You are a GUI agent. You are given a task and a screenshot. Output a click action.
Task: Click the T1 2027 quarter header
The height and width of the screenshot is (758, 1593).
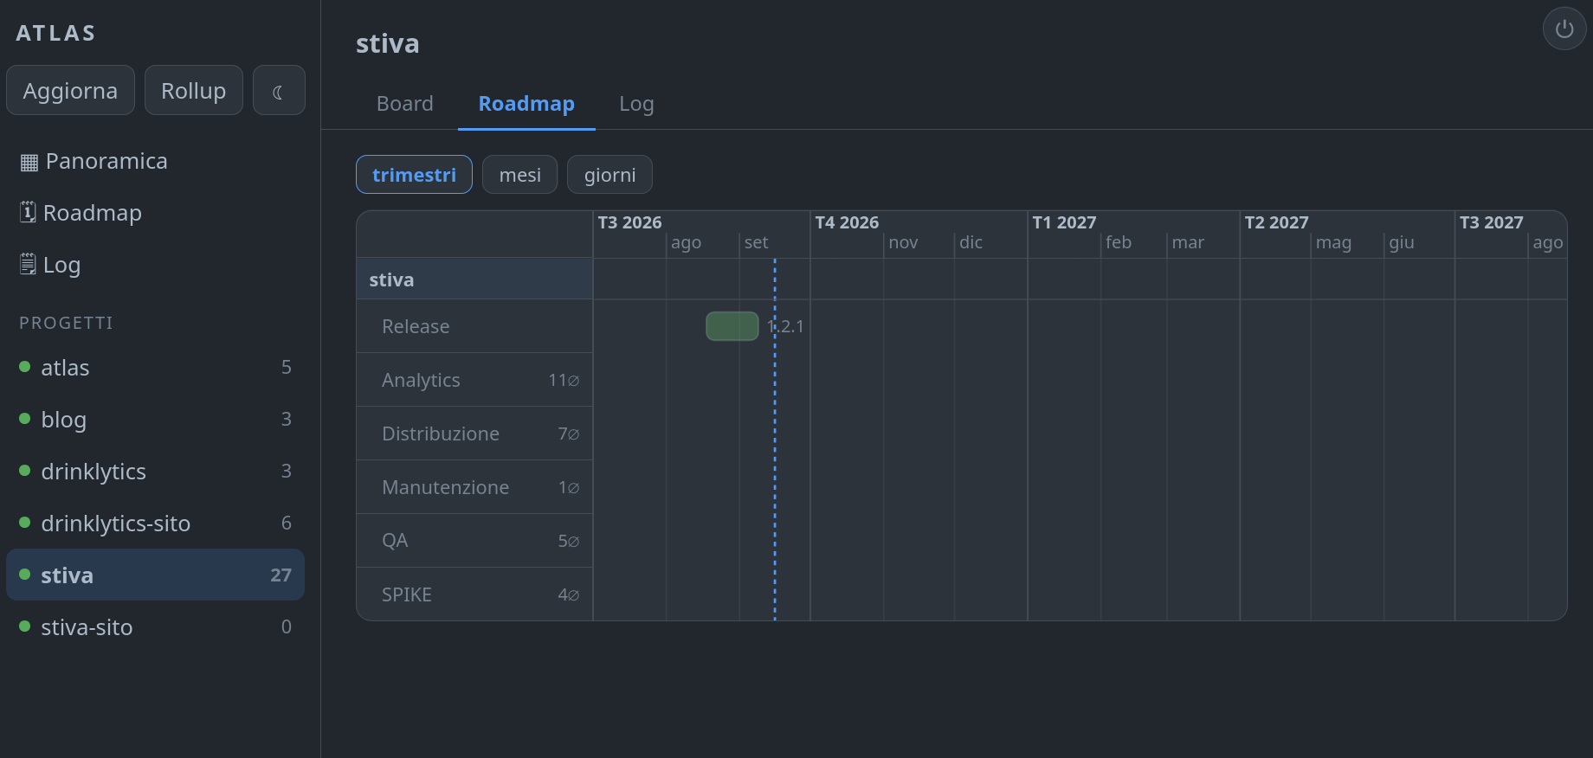[x=1064, y=222]
